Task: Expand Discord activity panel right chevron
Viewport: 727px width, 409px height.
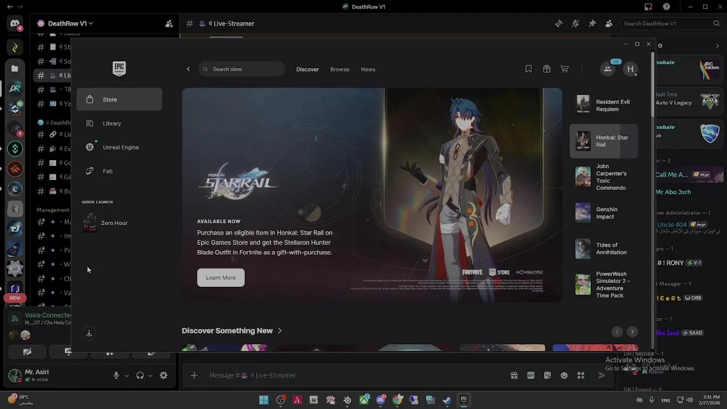Action: [x=717, y=45]
